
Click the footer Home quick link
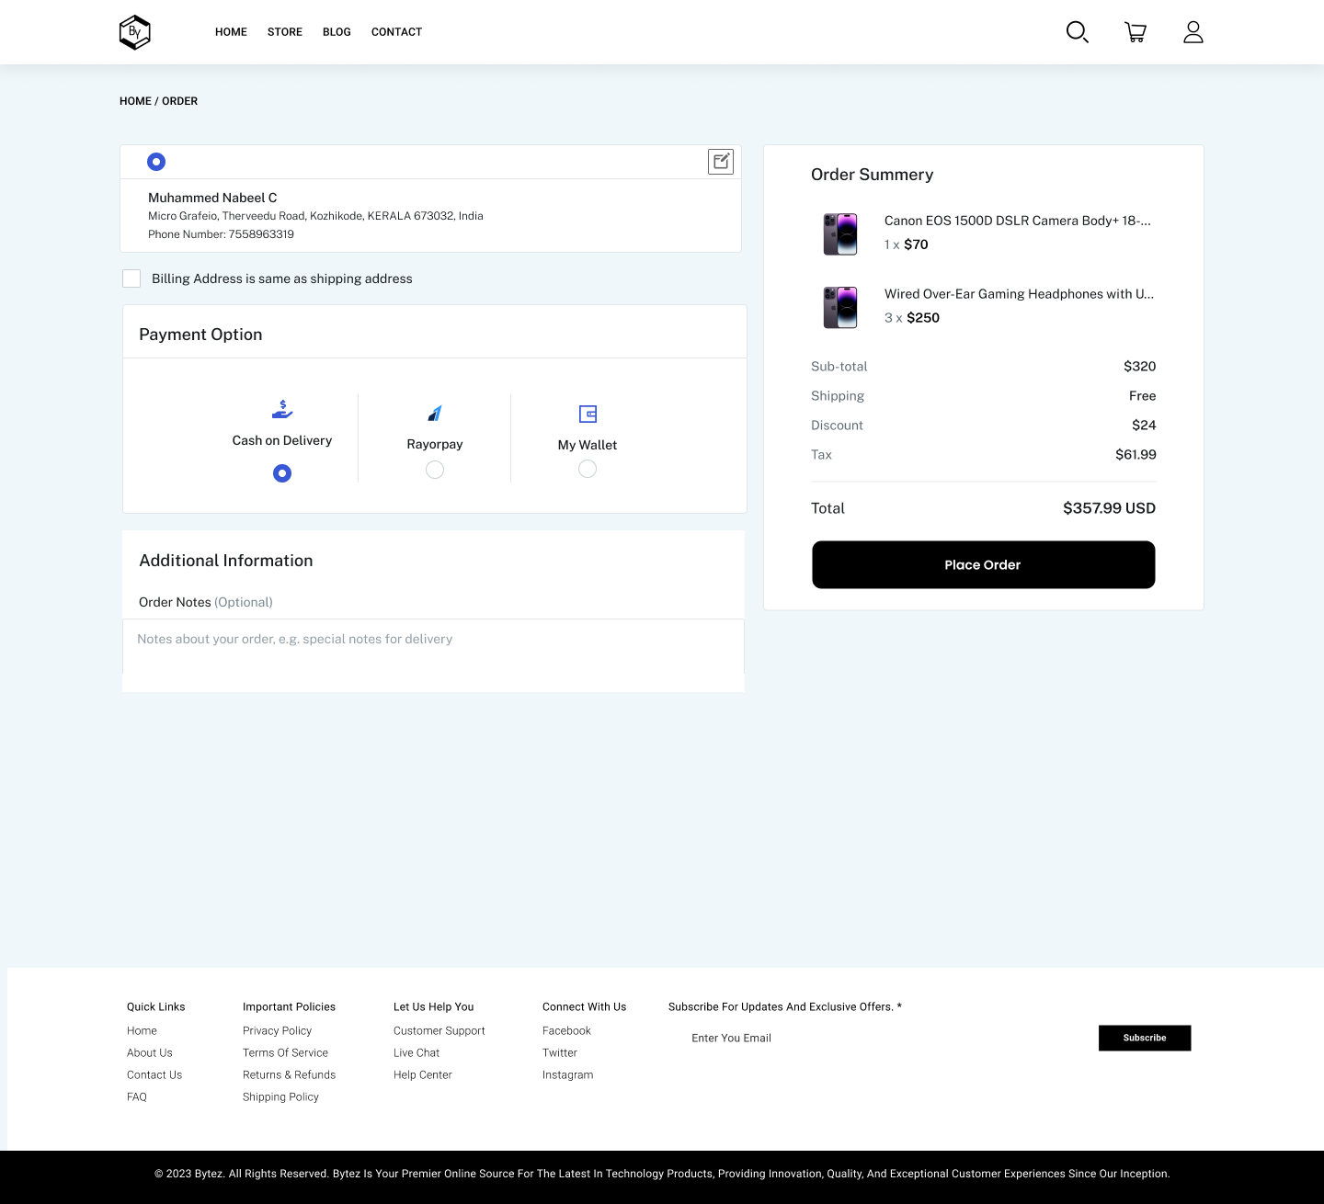point(142,1031)
